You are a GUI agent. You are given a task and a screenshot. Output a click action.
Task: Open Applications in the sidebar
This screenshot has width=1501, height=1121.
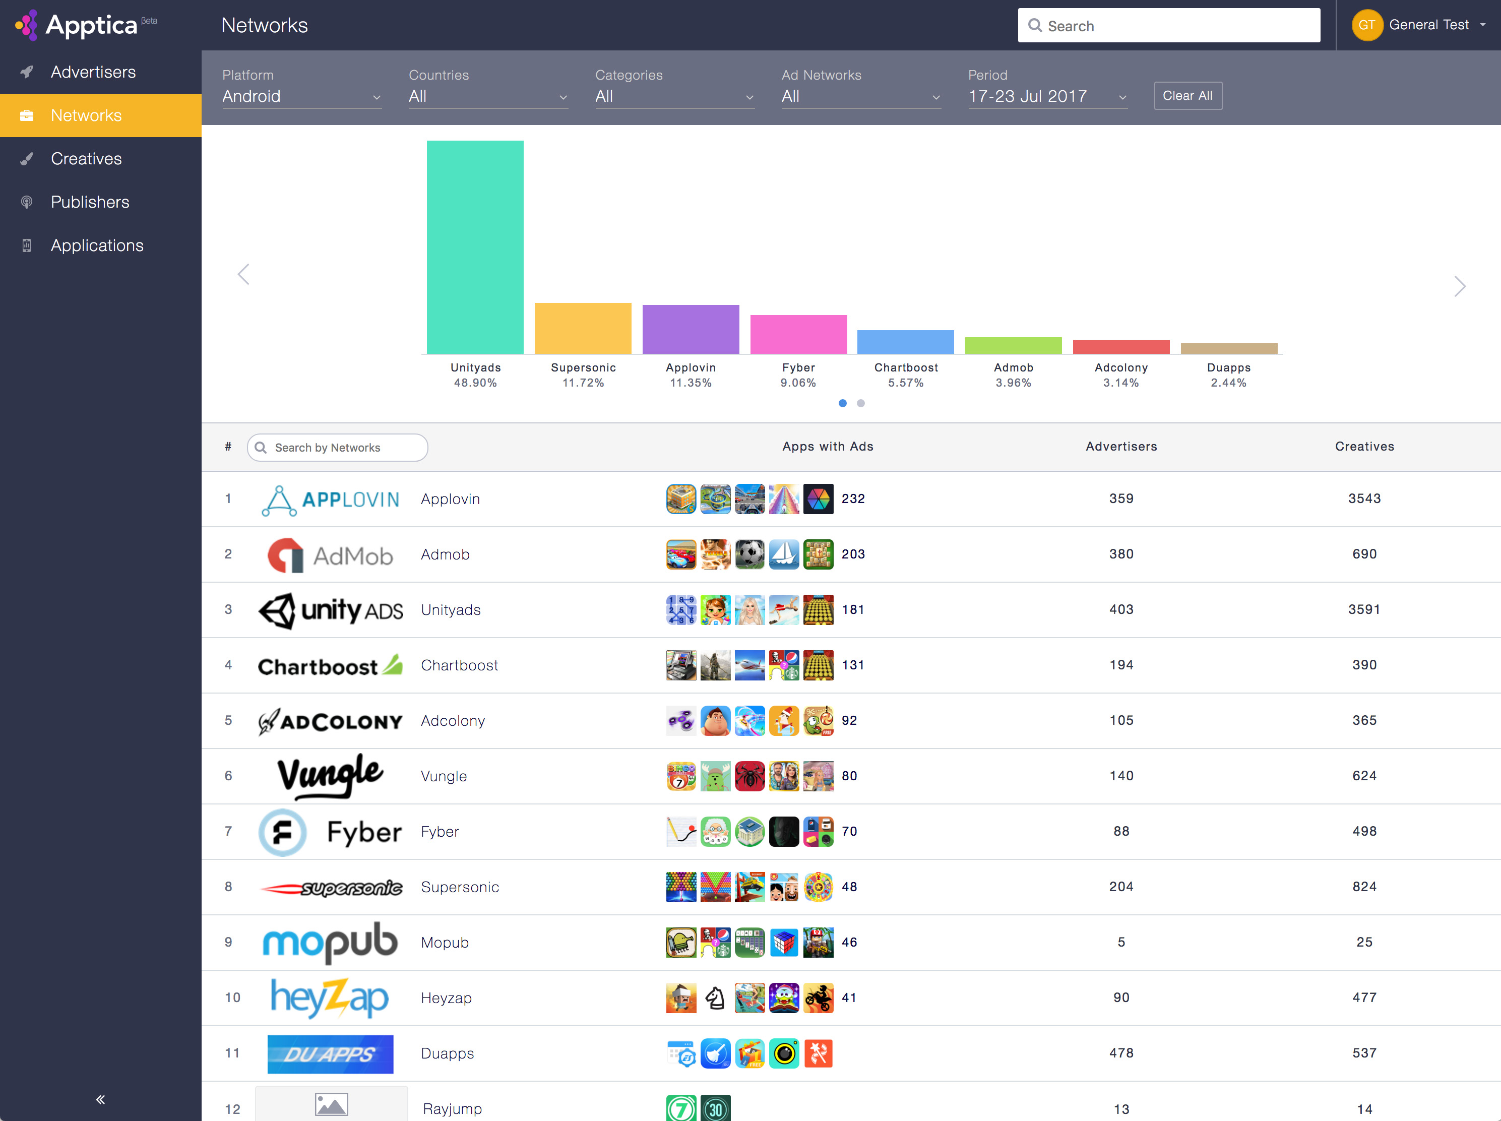[x=100, y=245]
